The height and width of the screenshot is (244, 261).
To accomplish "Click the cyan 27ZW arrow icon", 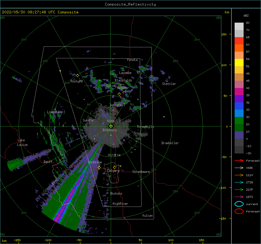I will 239,182.
